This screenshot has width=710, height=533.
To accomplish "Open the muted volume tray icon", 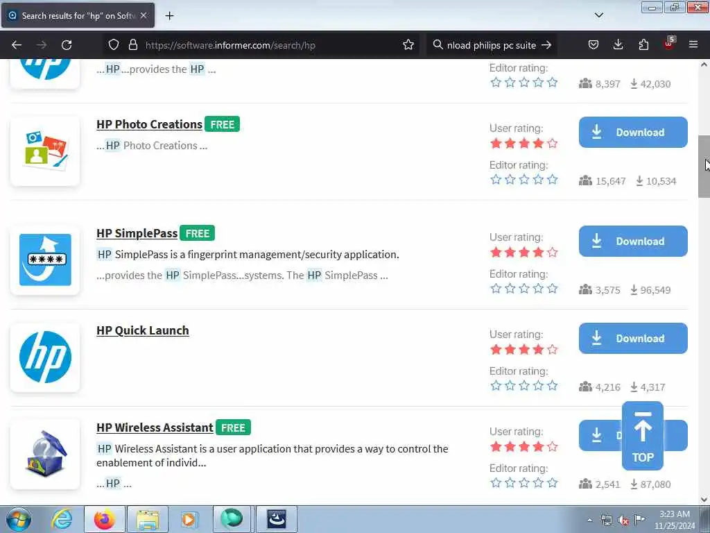I will click(x=623, y=520).
